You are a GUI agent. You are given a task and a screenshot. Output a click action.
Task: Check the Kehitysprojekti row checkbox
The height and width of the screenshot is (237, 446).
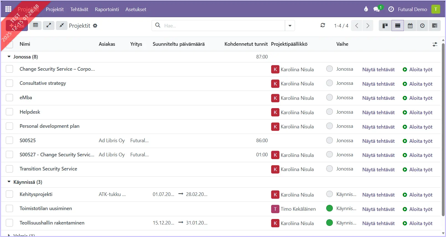point(9,194)
